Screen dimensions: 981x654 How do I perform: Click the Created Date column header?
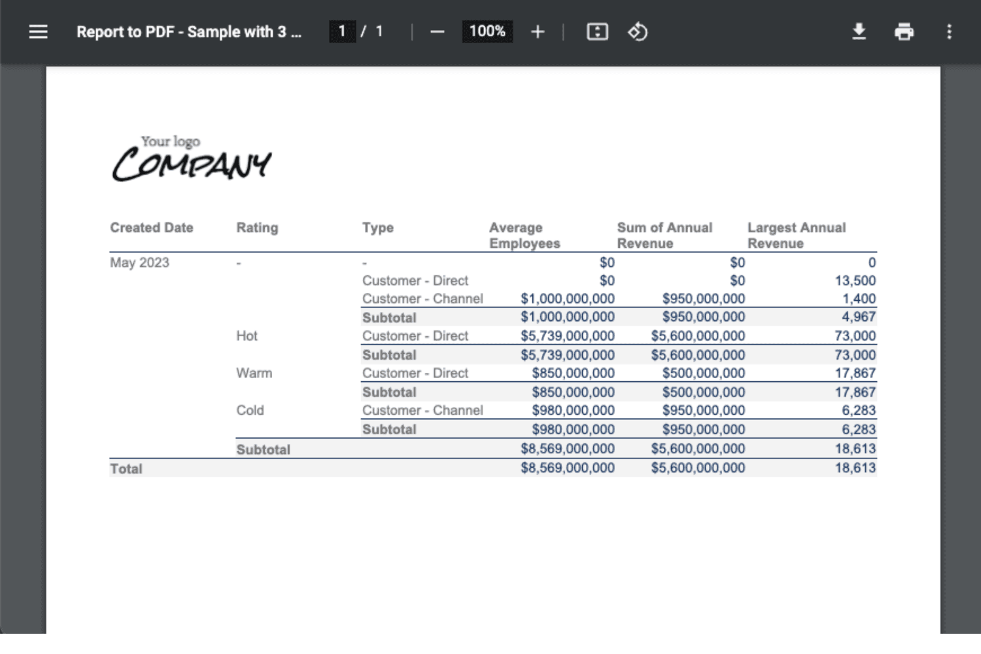tap(152, 228)
